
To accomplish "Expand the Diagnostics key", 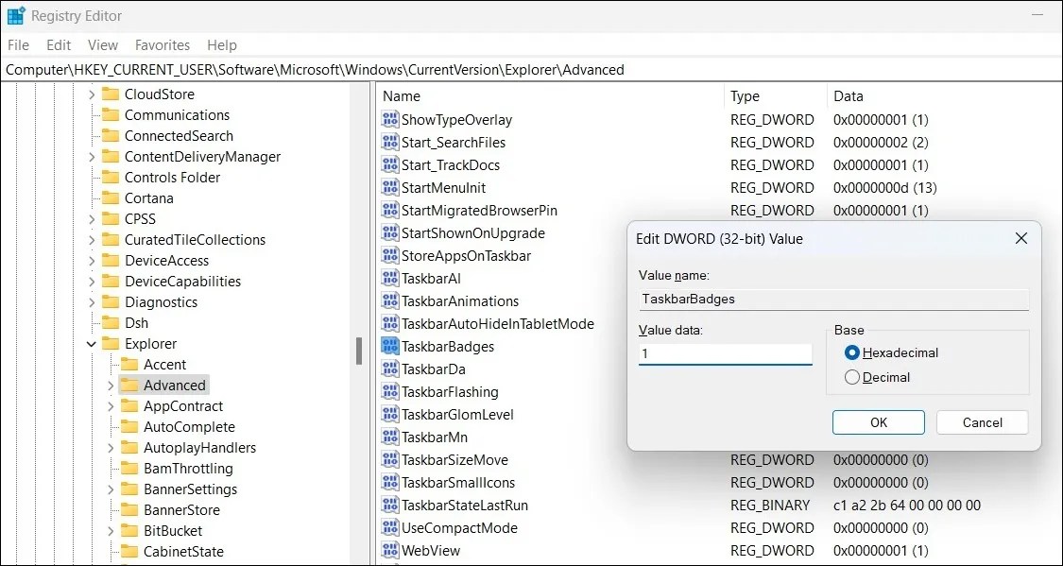I will (92, 302).
